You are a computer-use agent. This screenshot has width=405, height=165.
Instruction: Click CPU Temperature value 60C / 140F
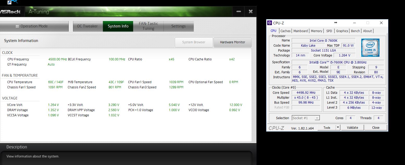coord(56,82)
